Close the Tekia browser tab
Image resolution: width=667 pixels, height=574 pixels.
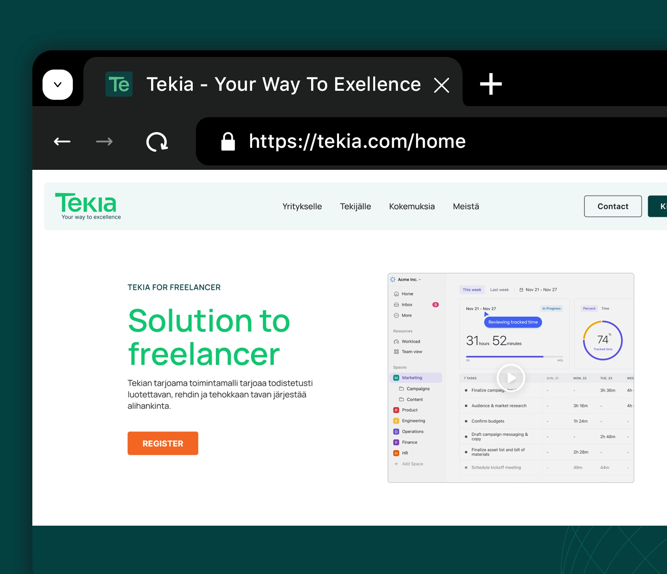[441, 85]
